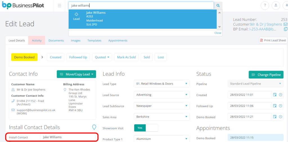Click the install contact map pin icon
288x142 pixels.
coord(94,127)
